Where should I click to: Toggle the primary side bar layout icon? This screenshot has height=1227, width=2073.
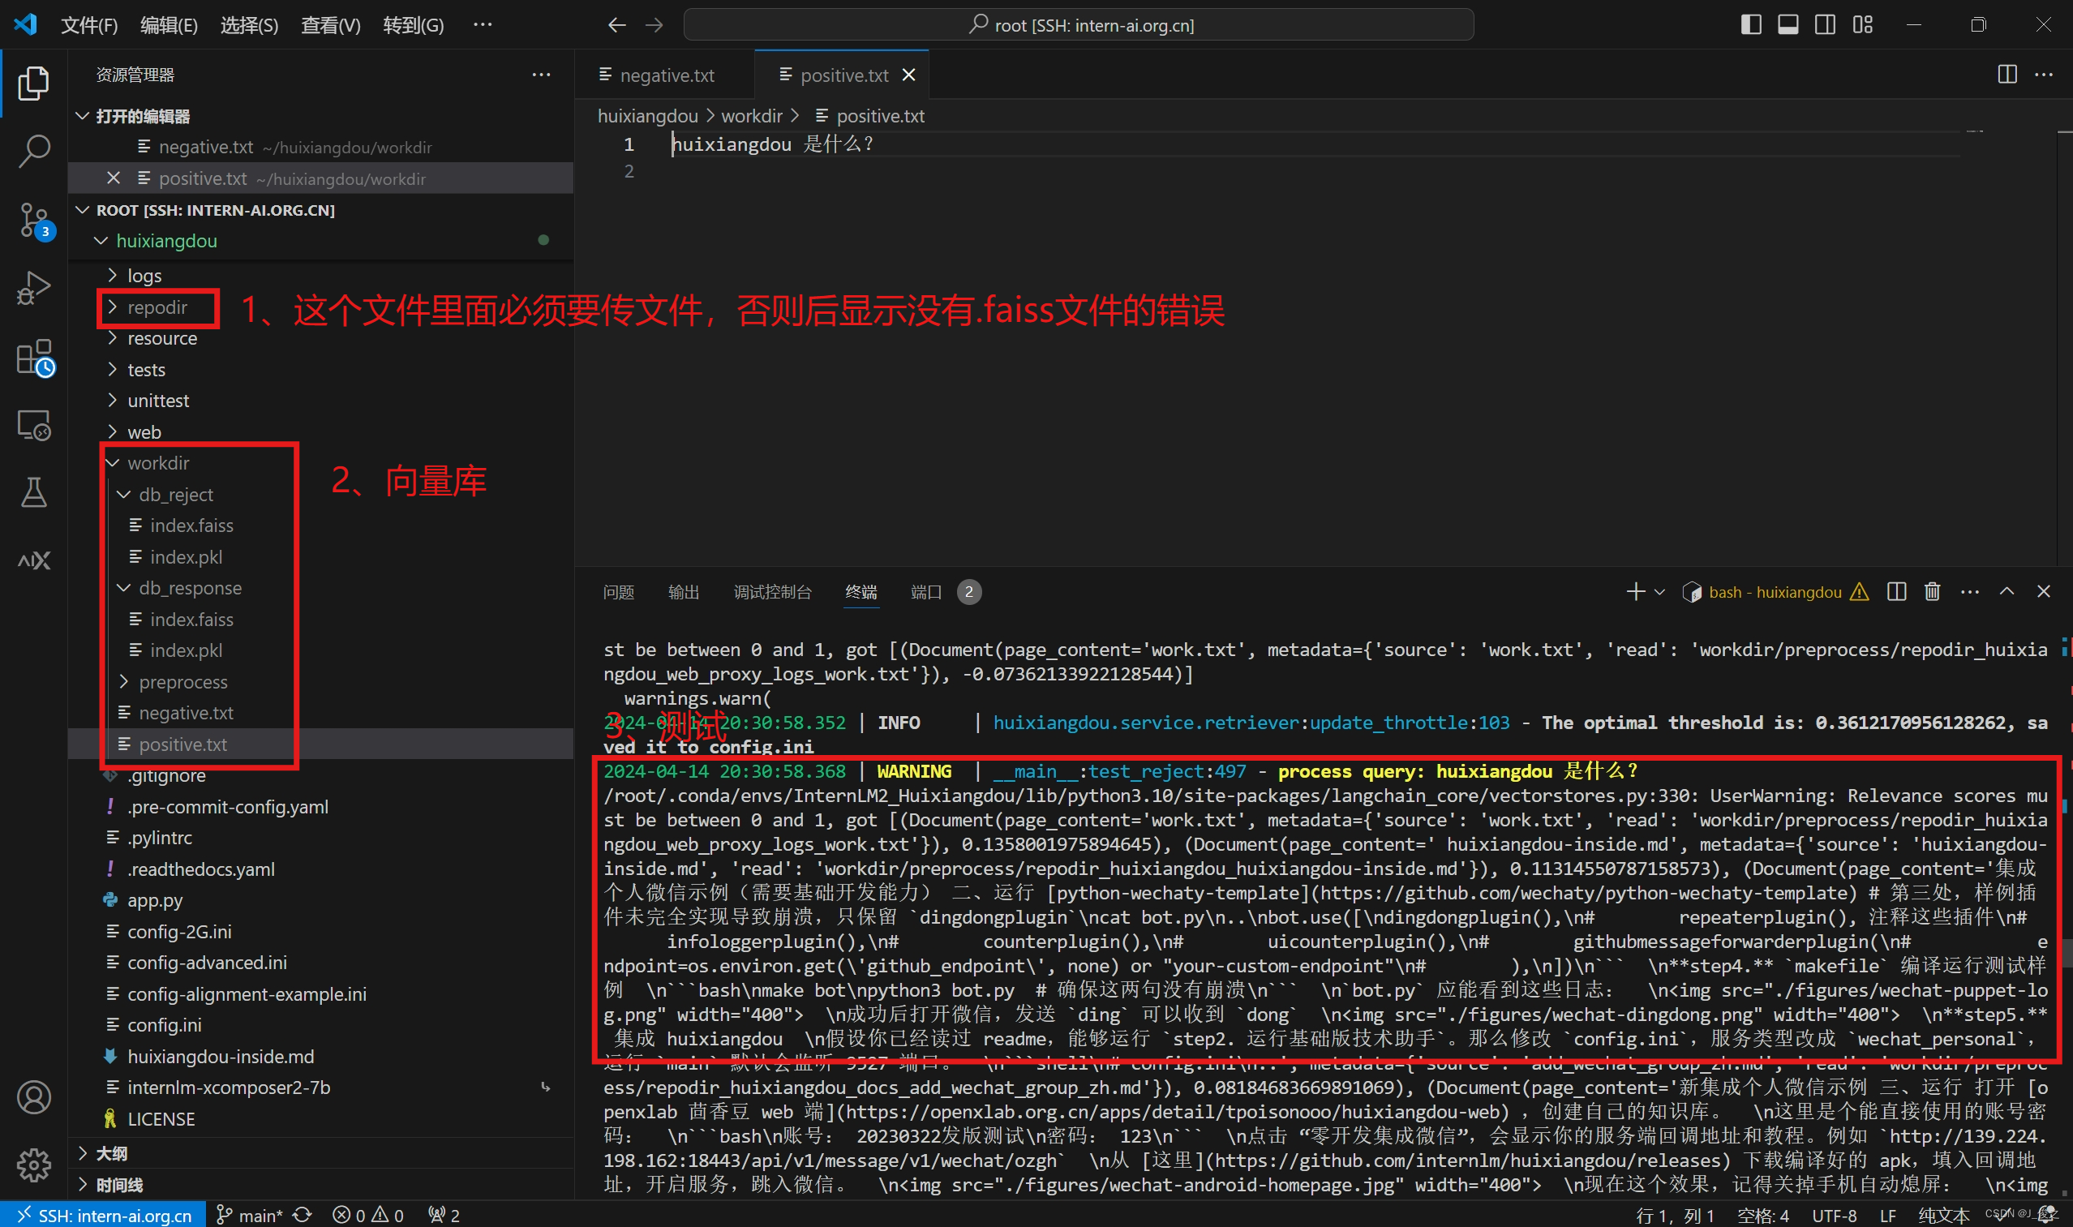click(1750, 25)
